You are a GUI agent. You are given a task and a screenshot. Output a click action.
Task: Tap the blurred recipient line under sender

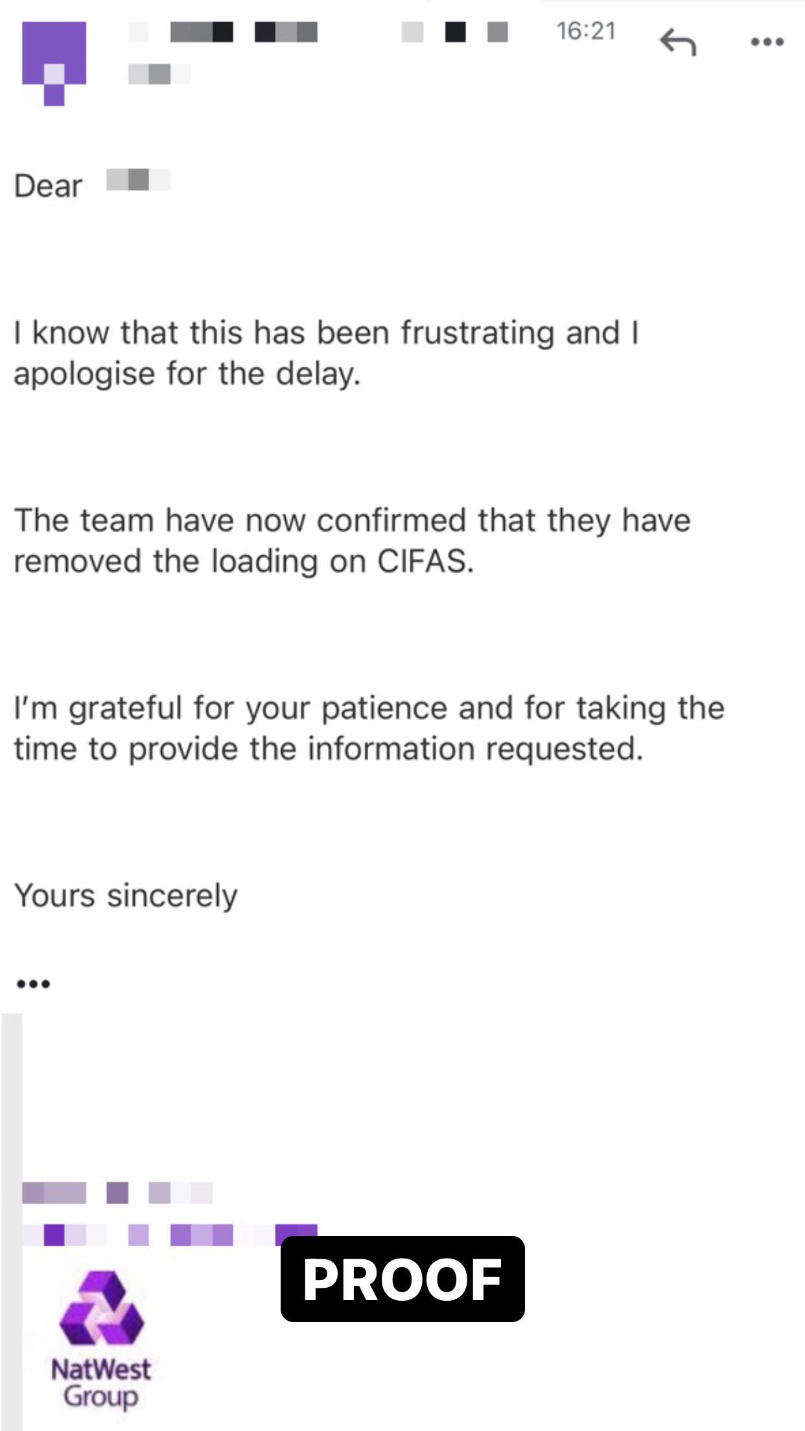158,74
